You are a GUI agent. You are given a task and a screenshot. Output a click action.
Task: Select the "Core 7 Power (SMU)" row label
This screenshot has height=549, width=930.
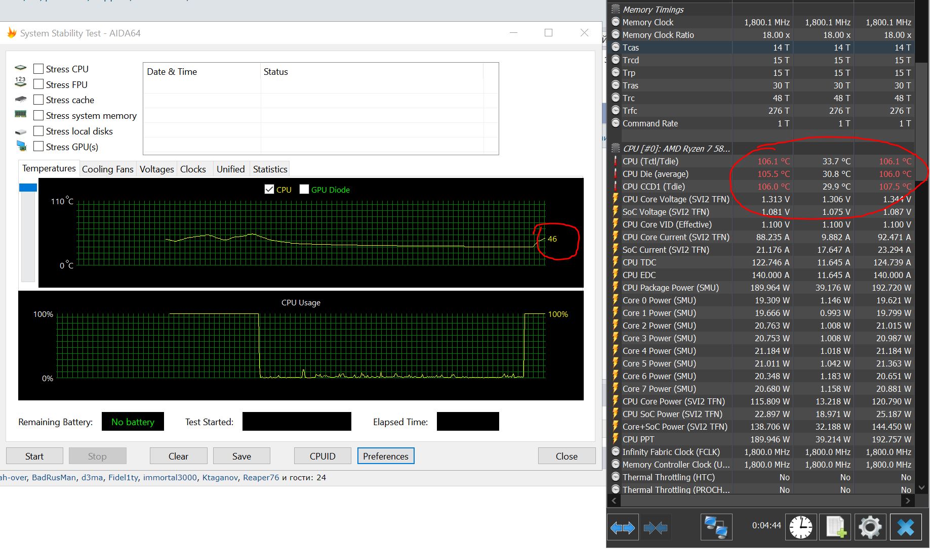point(659,389)
